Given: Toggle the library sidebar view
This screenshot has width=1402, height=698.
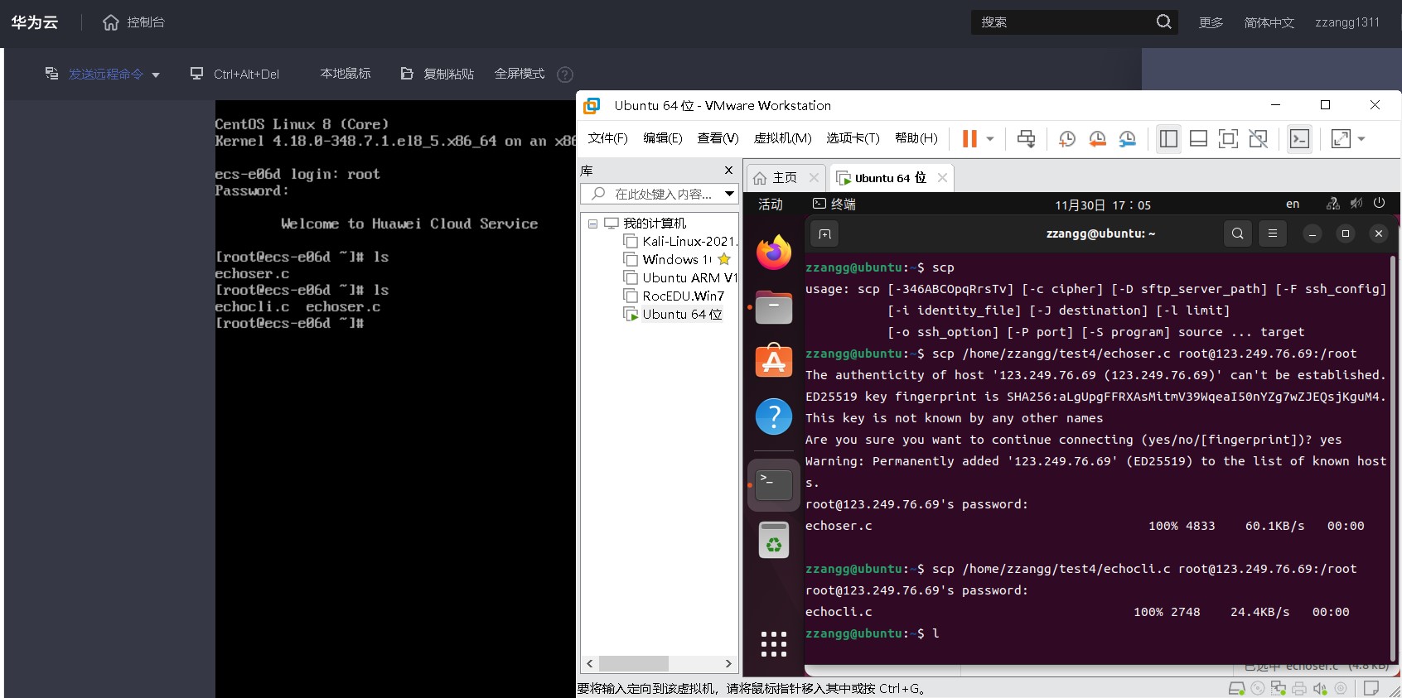Looking at the screenshot, I should pyautogui.click(x=1168, y=138).
